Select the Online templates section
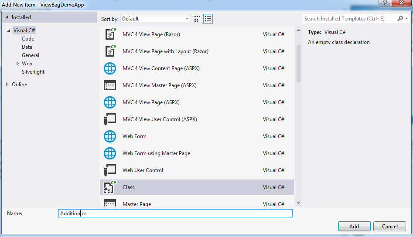 pos(20,85)
